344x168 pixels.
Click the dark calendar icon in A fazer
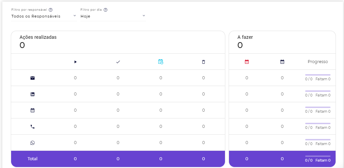pyautogui.click(x=282, y=62)
